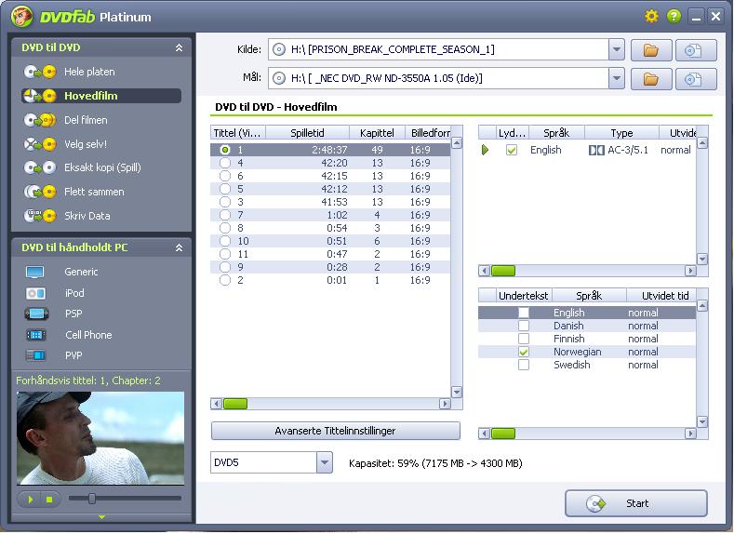Click the disc icon in Mål field
The height and width of the screenshot is (534, 734).
(x=278, y=78)
